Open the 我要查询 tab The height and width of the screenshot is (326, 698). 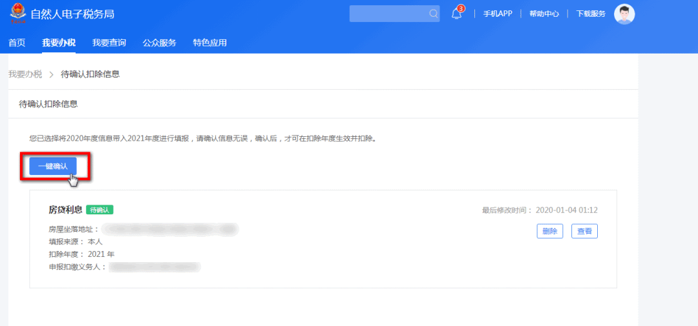click(x=109, y=43)
